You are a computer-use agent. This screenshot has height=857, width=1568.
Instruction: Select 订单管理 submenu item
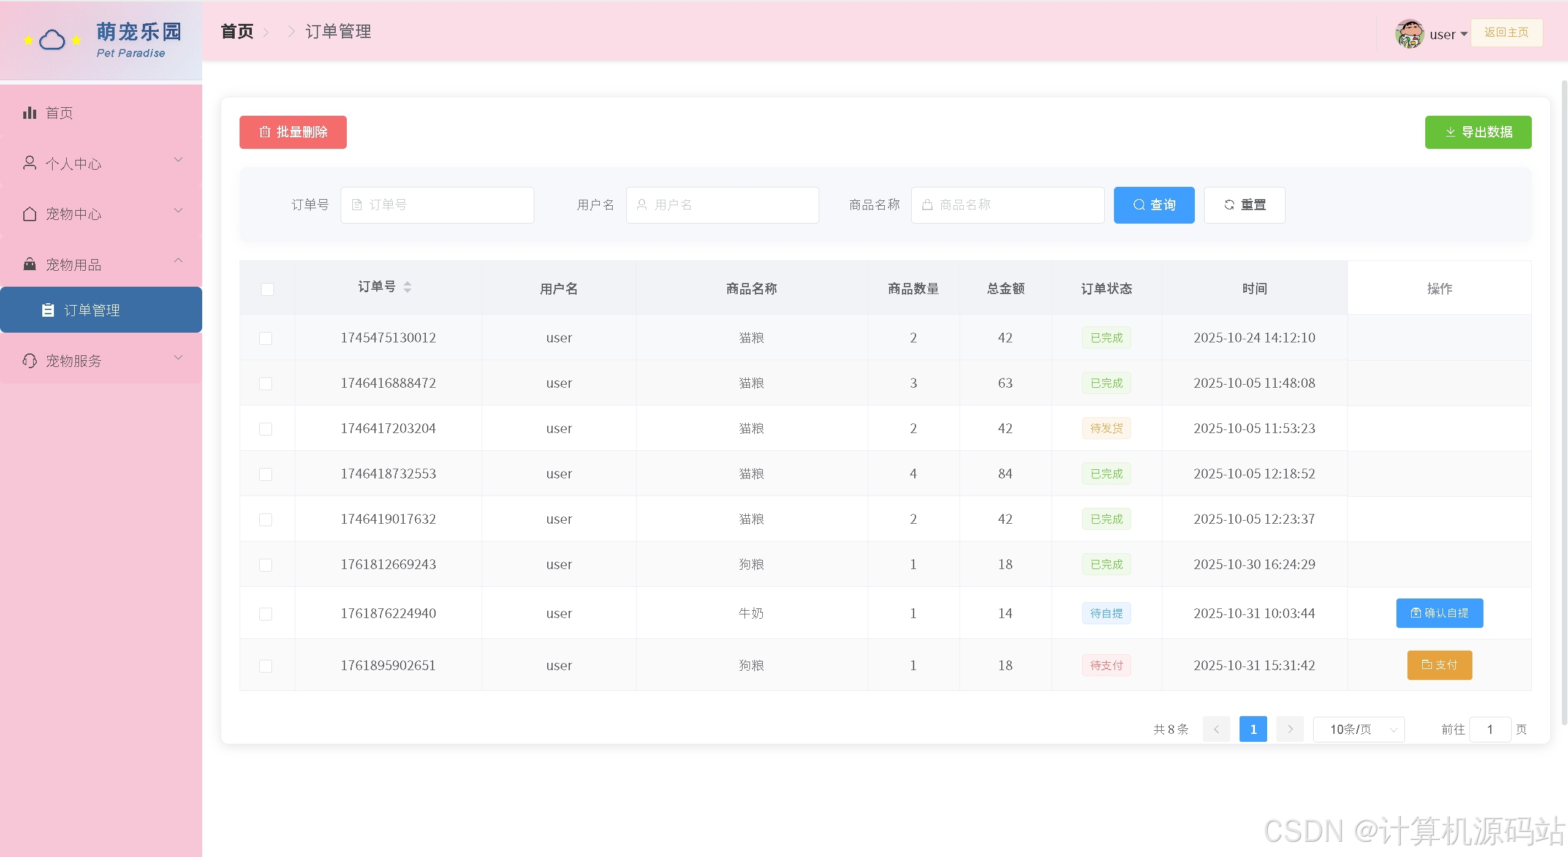pos(101,310)
